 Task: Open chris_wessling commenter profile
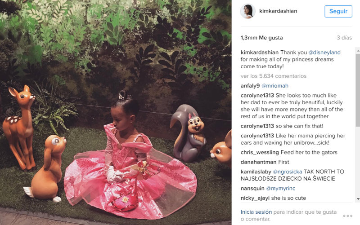tap(260, 152)
